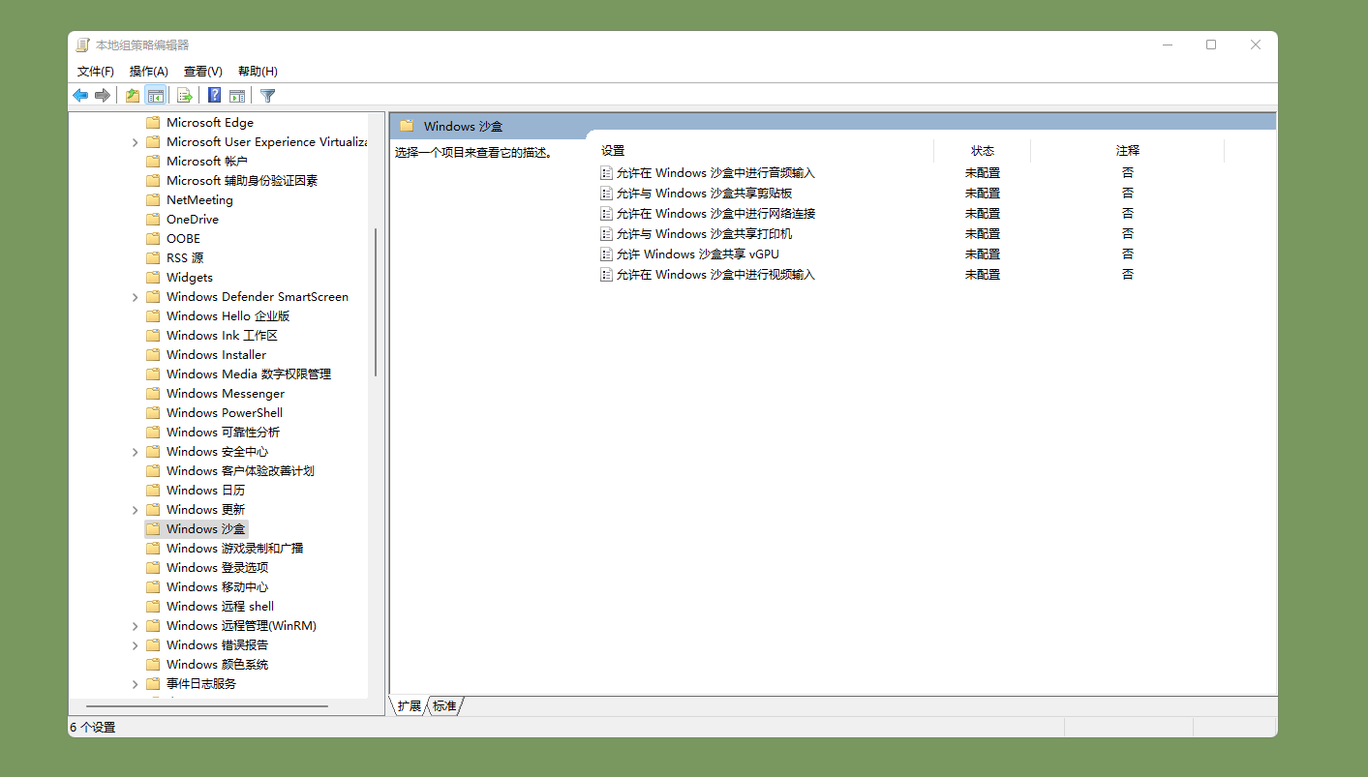
Task: Toggle the show/hide action pane icon
Action: [x=236, y=95]
